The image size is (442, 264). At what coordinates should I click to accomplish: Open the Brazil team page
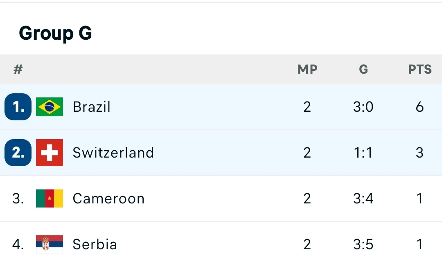(x=92, y=107)
